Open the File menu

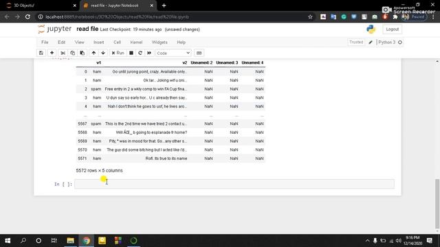click(x=45, y=43)
